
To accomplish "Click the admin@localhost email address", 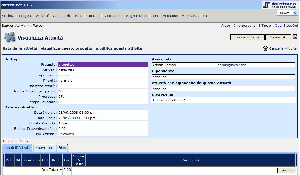I will tap(232, 65).
